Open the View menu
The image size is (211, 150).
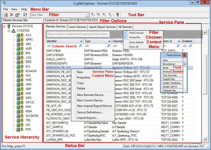click(x=14, y=9)
